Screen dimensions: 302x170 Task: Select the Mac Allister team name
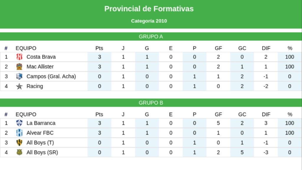pos(40,67)
